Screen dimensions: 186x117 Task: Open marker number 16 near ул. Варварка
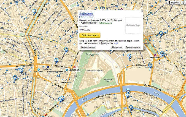click(150, 66)
